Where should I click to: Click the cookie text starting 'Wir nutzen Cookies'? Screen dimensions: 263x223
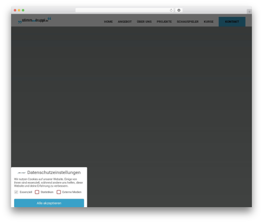click(48, 182)
